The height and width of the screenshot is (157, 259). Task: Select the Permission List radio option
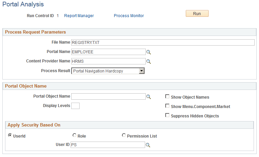click(124, 136)
